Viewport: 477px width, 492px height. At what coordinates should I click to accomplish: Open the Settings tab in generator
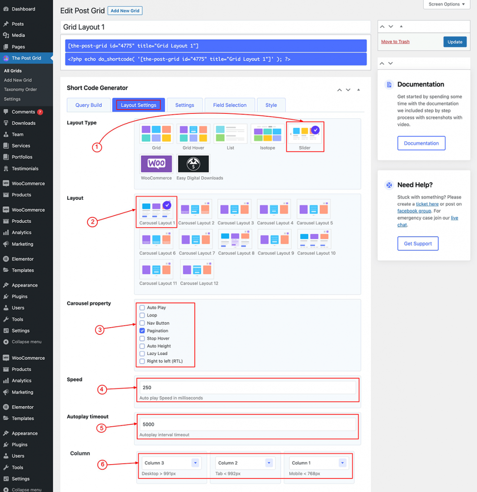point(185,105)
